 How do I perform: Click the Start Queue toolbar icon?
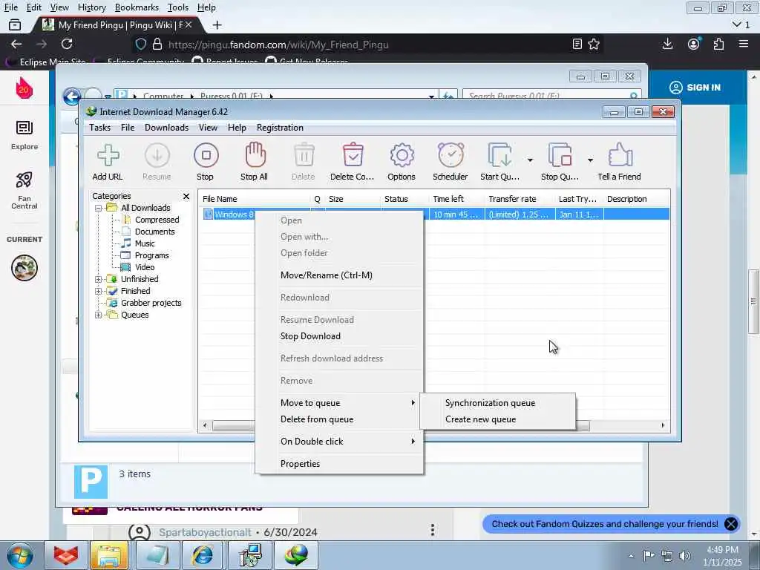(x=499, y=155)
